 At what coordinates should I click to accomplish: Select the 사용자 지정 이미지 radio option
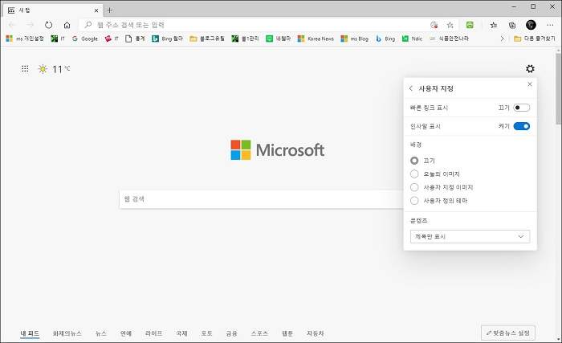[x=414, y=187]
